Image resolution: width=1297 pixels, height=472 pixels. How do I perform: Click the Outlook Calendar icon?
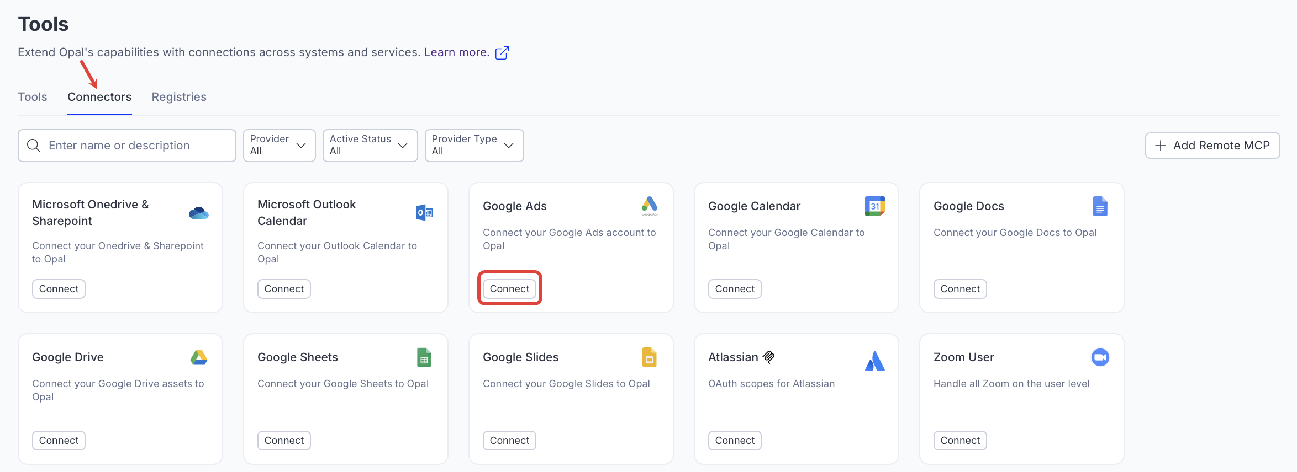pos(424,212)
